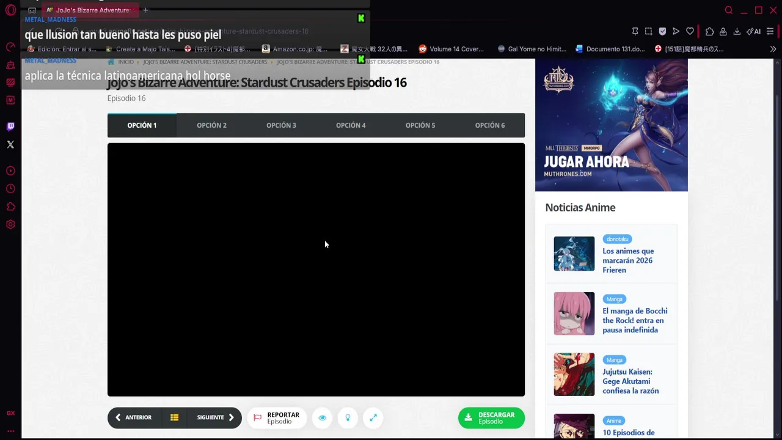Viewport: 782px width, 440px height.
Task: Select OPCIÓN 6 video source tab
Action: [x=490, y=125]
